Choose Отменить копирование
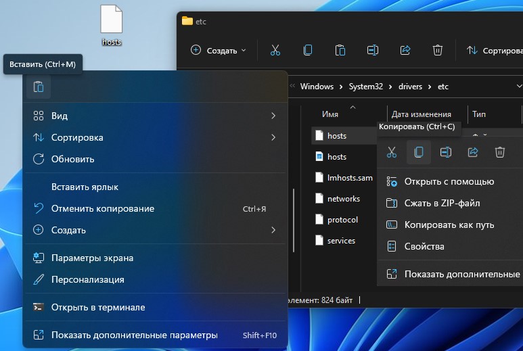Screen dimensions: 523x351 (x=155, y=209)
